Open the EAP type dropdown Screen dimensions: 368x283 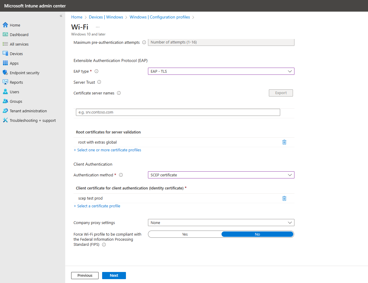tap(221, 71)
